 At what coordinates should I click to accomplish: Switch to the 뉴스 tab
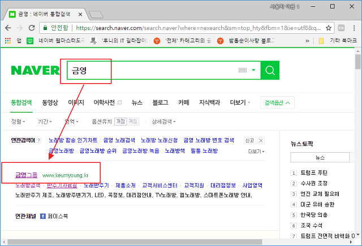[137, 102]
